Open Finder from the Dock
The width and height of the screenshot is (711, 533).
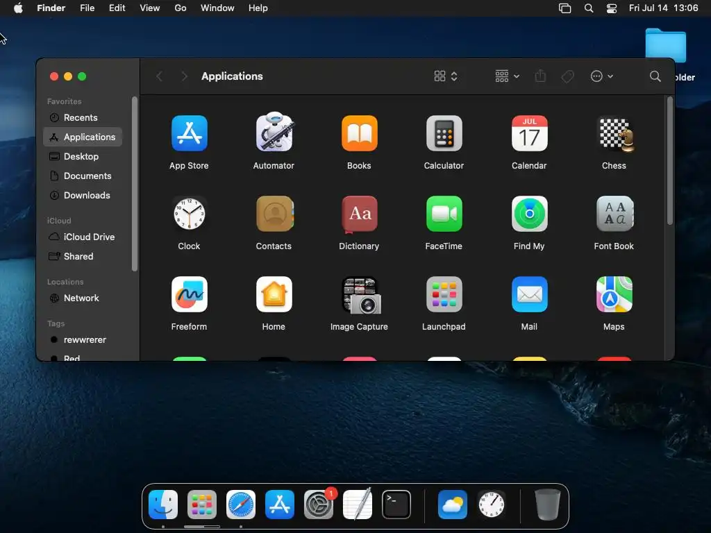tap(163, 505)
